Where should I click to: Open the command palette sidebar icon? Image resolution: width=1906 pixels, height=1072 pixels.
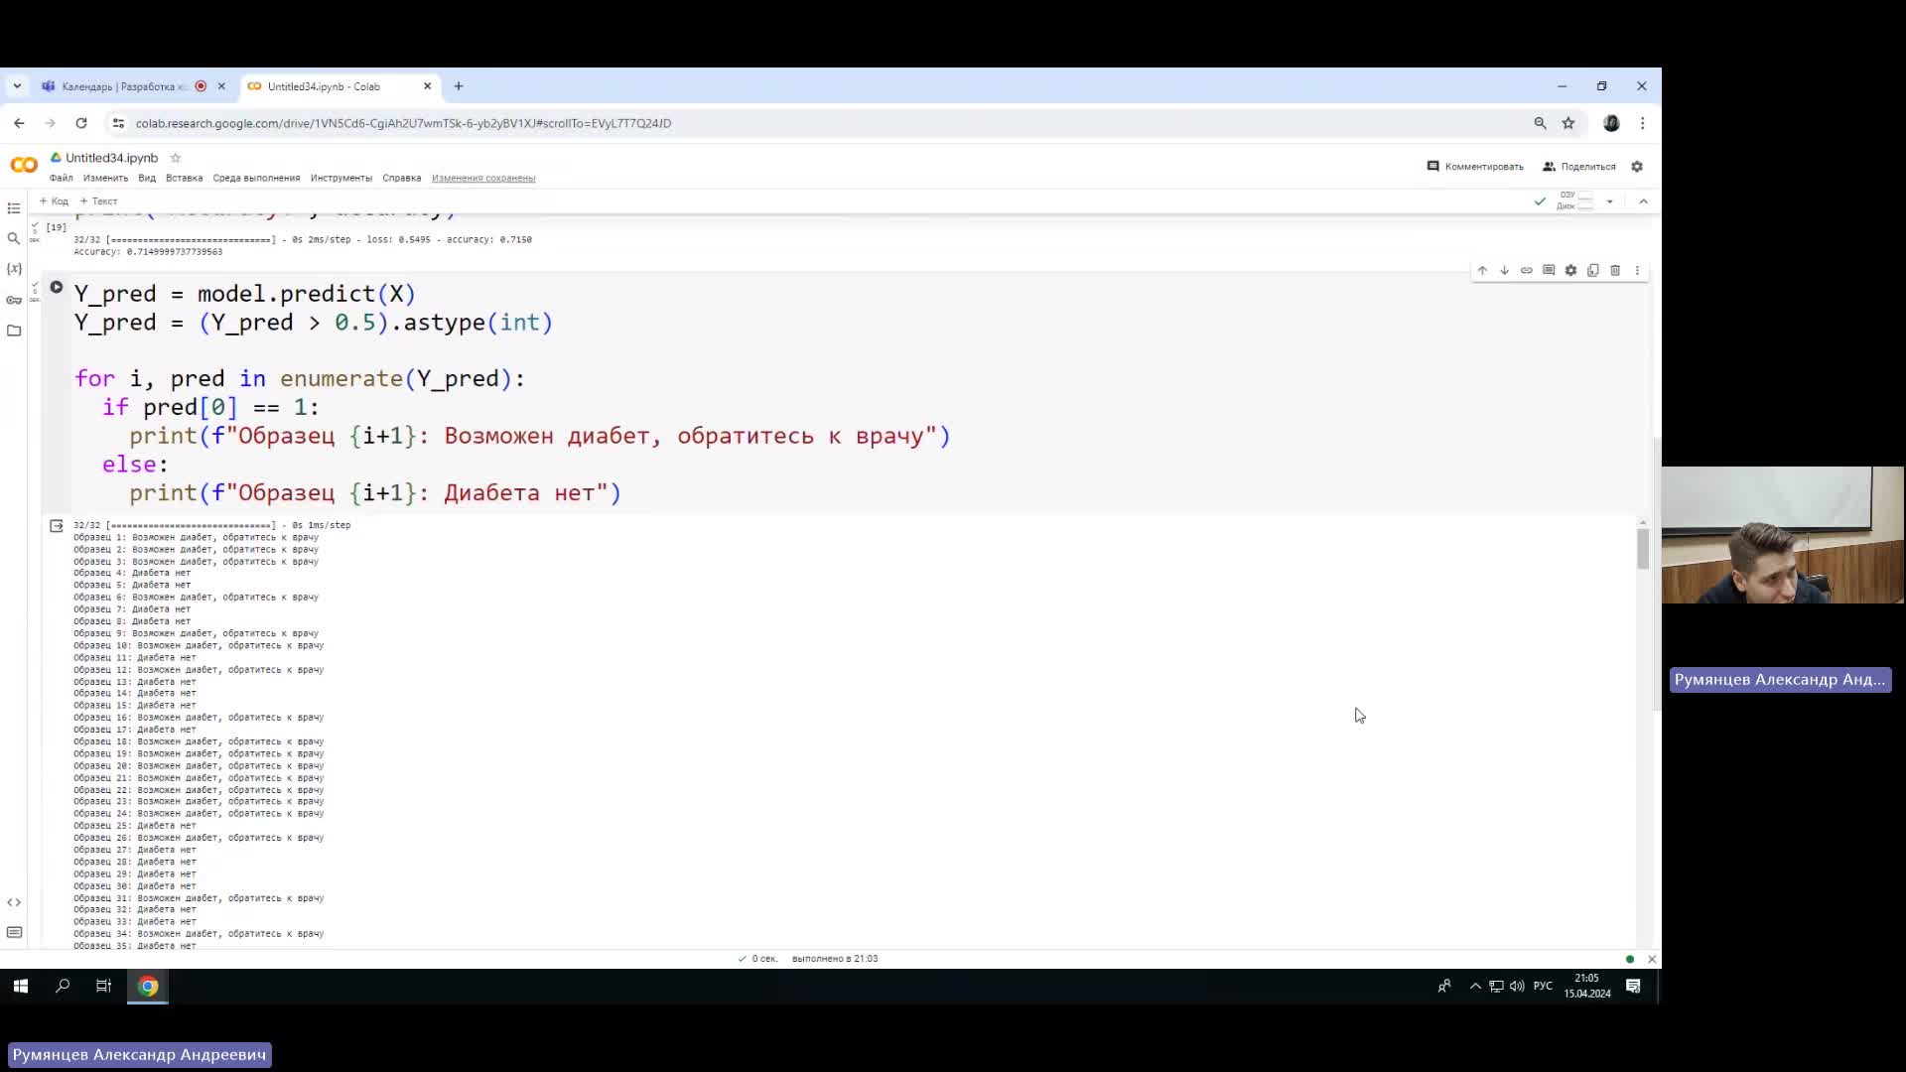click(x=14, y=932)
